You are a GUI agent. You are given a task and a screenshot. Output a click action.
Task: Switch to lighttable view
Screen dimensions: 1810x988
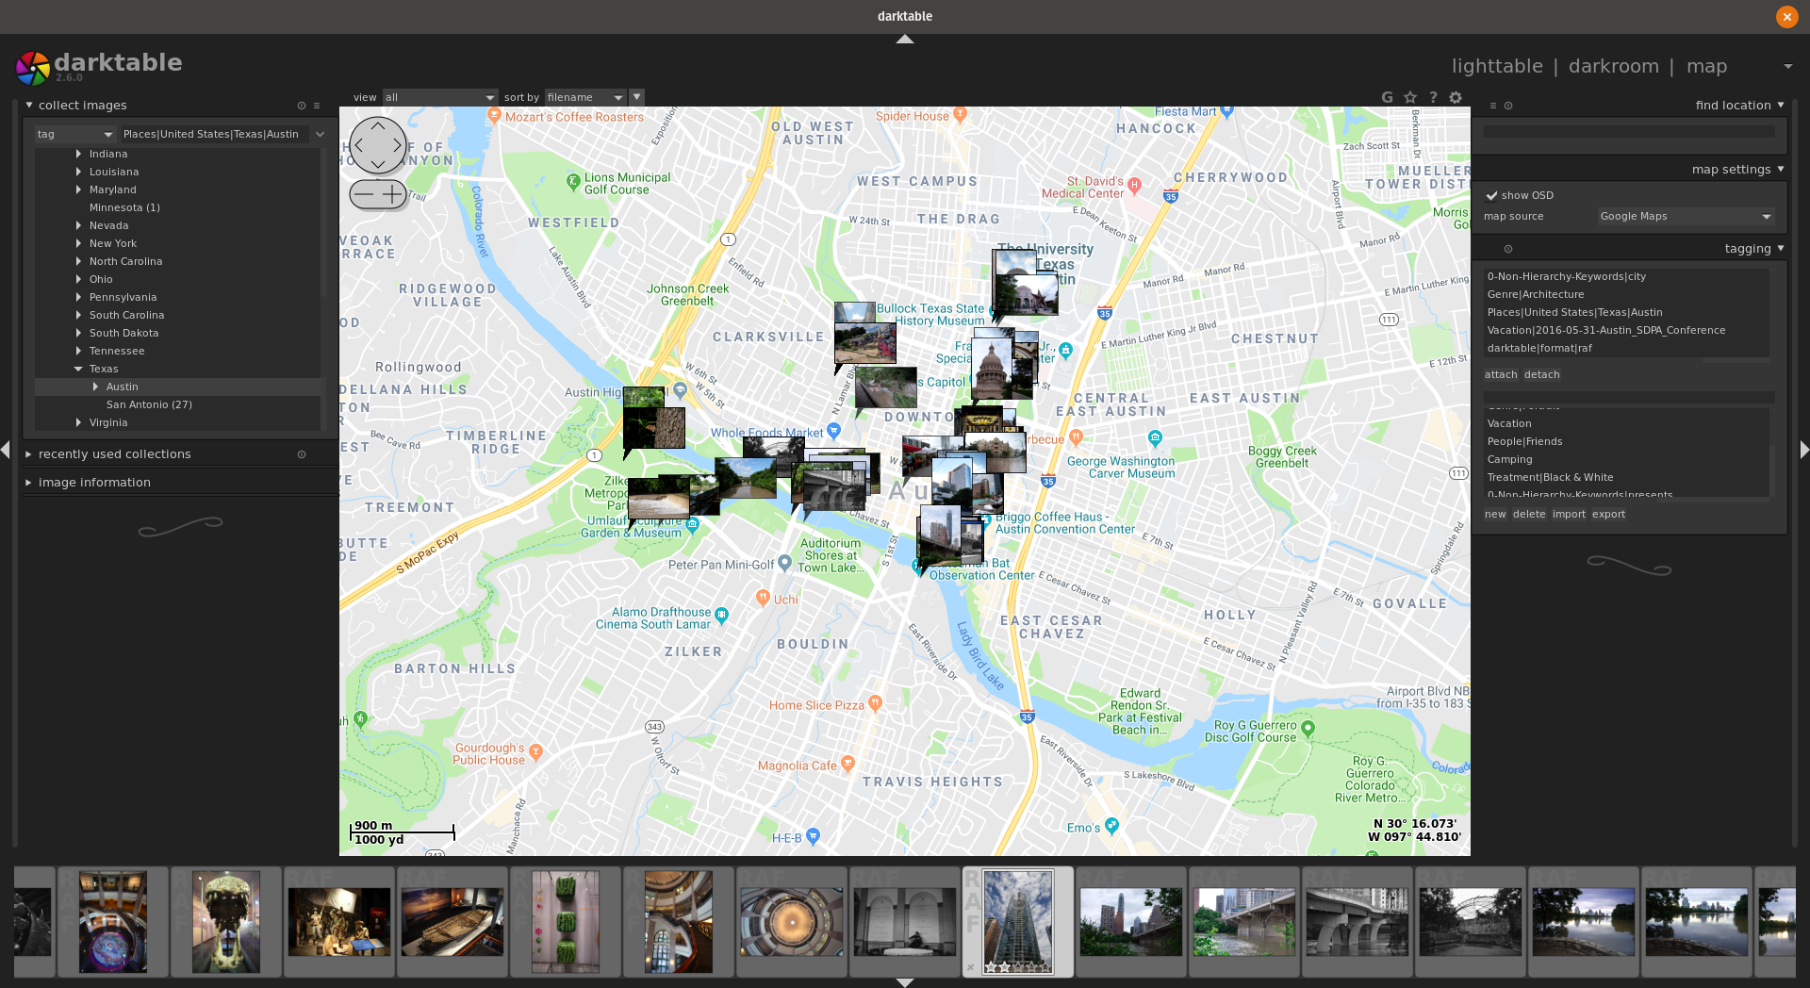point(1497,66)
